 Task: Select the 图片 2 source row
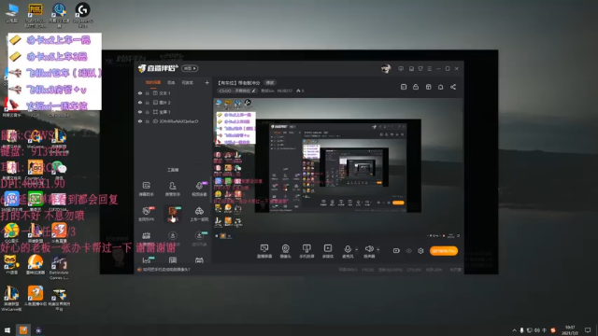coord(174,103)
